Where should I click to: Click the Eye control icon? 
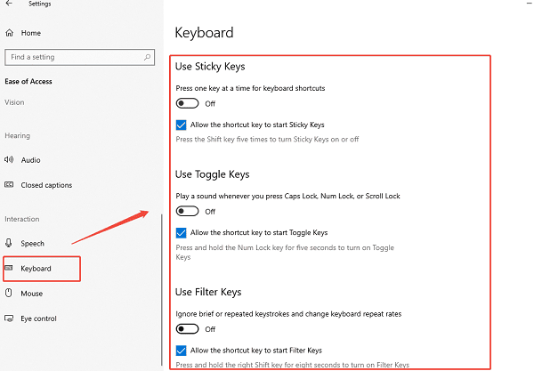(x=10, y=318)
